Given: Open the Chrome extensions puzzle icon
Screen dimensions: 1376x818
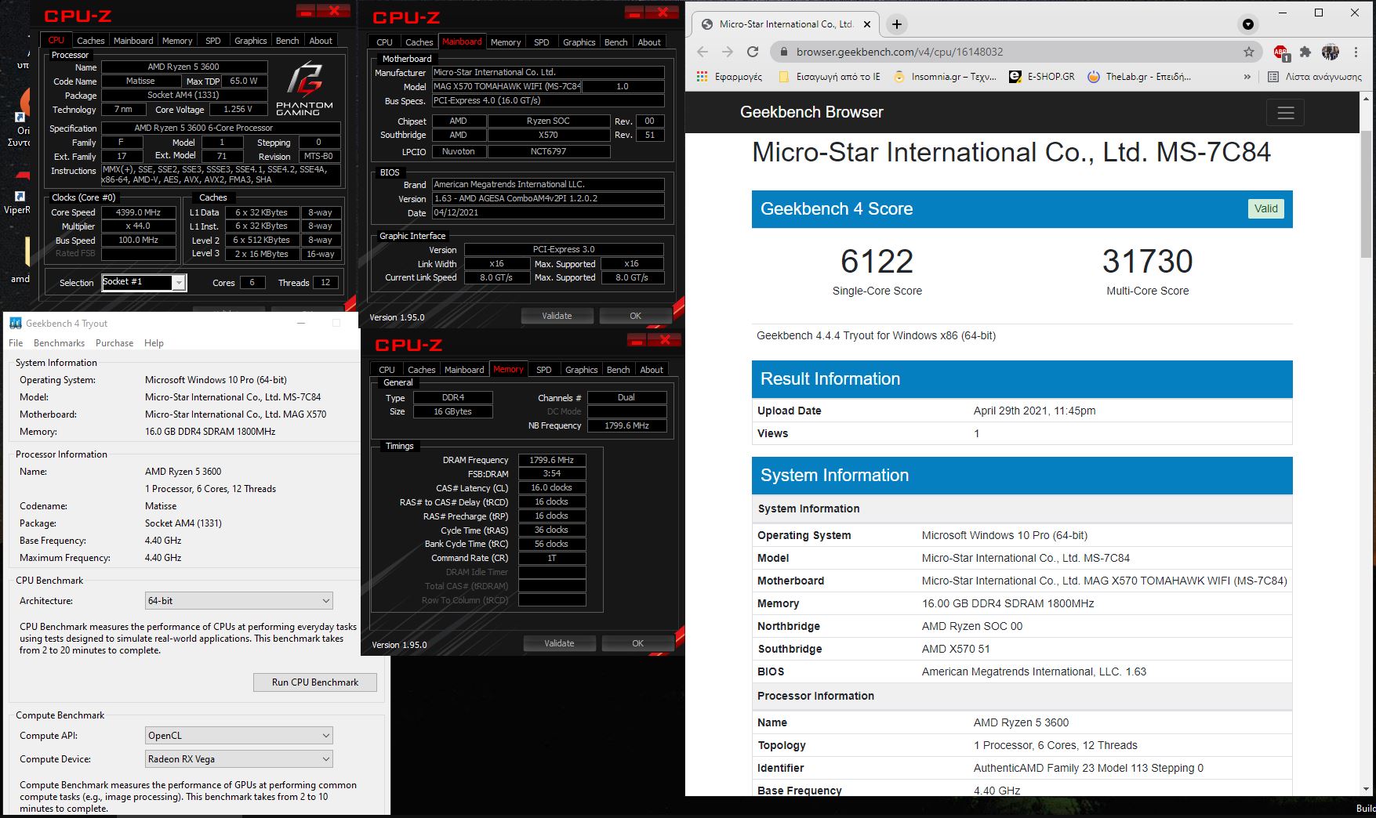Looking at the screenshot, I should click(x=1305, y=52).
